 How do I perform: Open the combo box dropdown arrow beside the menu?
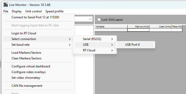pos(90,19)
